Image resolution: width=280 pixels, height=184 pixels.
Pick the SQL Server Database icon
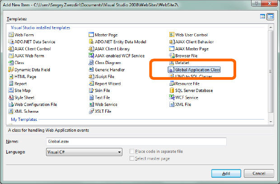pos(172,90)
